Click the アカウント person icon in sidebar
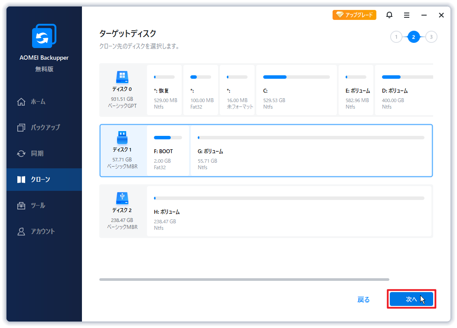Screen dimensions: 457x328 pos(21,232)
